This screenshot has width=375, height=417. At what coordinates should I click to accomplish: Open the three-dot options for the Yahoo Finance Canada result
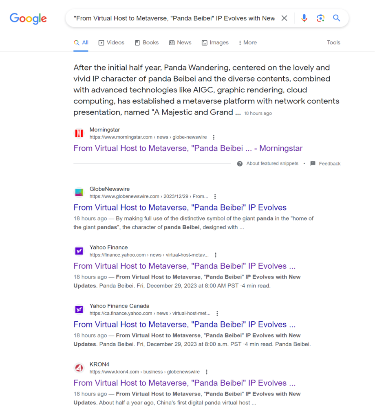tap(217, 313)
